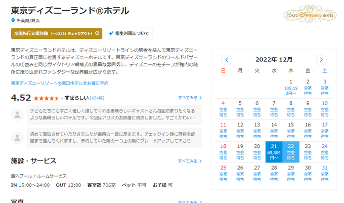Viewport: 344px width, 203px height.
Task: Click the info icon on 全国旅行支援対象 badge
Action: [97, 33]
